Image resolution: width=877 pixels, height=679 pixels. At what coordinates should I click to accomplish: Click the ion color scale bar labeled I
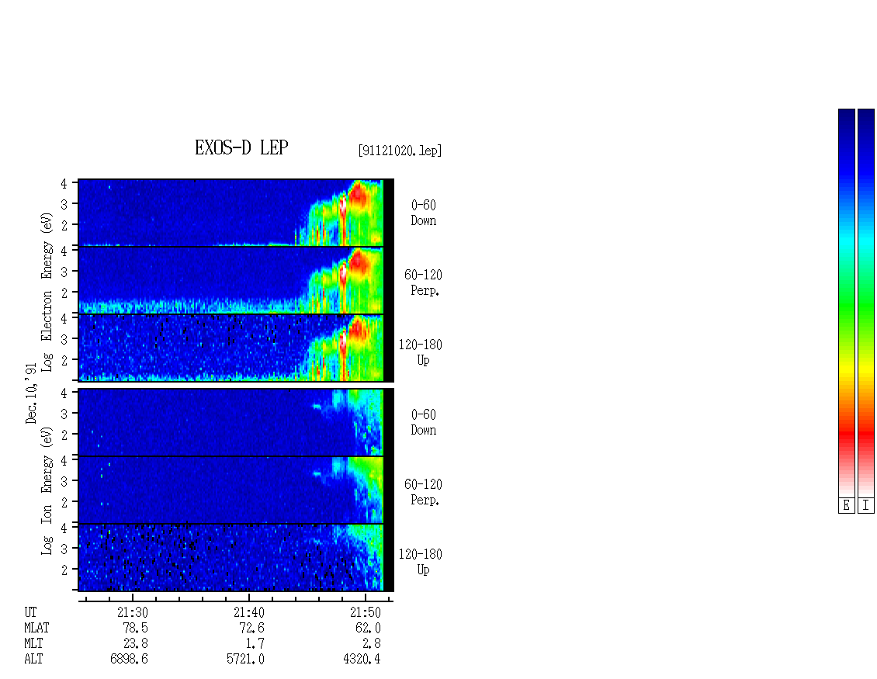click(866, 303)
